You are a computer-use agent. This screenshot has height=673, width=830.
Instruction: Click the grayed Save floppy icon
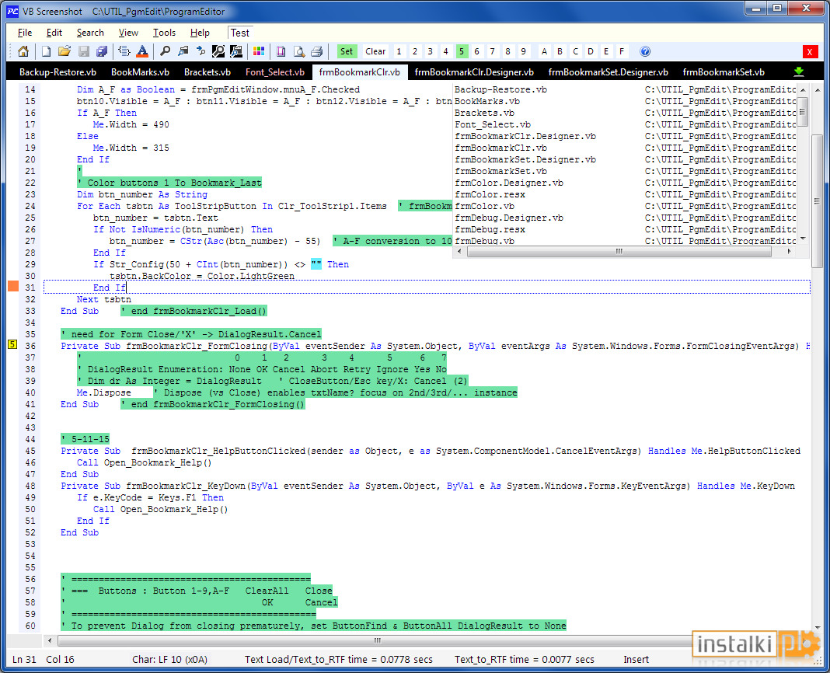pyautogui.click(x=84, y=51)
